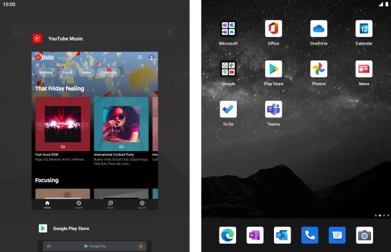Switch to the Explore tab in YouTube Music
Image resolution: width=391 pixels, height=252 pixels.
78,205
